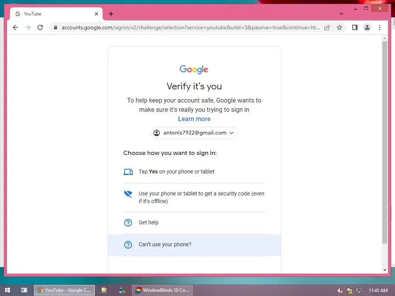Viewport: 395px width, 296px height.
Task: Click the offline wifi-off icon
Action: [x=128, y=194]
